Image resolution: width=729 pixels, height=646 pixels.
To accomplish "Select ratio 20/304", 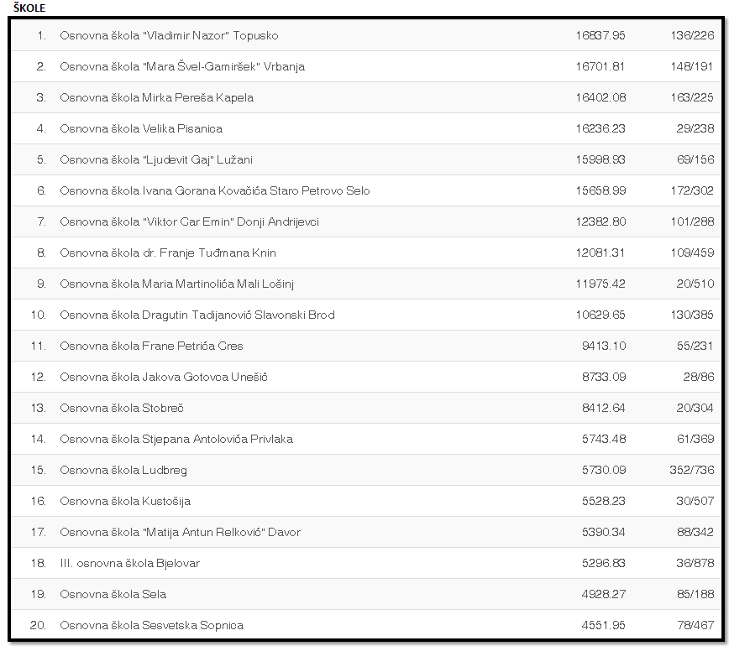I will tap(695, 409).
